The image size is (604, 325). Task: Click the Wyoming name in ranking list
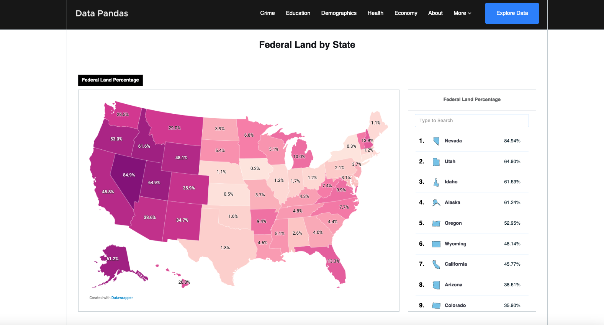455,244
